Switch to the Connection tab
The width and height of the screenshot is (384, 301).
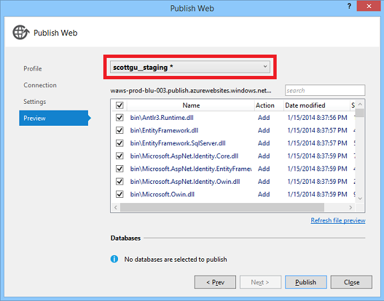[x=40, y=85]
